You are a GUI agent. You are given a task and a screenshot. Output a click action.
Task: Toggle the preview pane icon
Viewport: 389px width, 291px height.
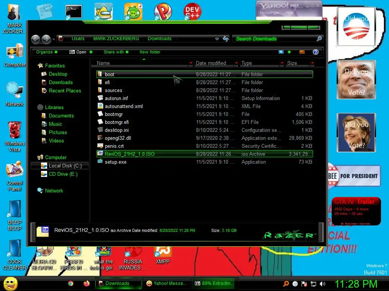point(302,52)
